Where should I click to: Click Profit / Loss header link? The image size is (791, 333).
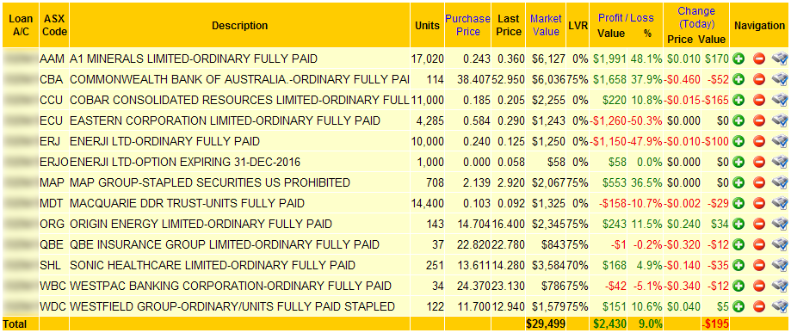point(626,18)
